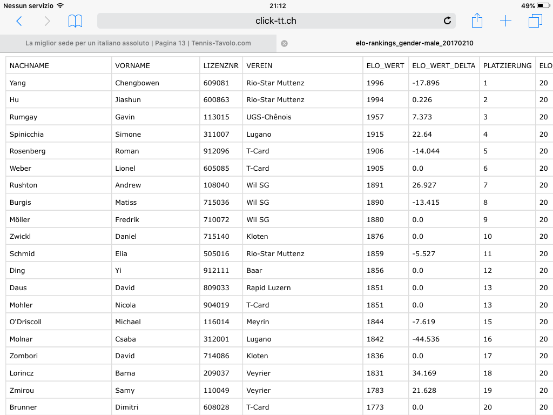The height and width of the screenshot is (415, 553).
Task: Select the Yang surname cell
Action: pos(18,83)
